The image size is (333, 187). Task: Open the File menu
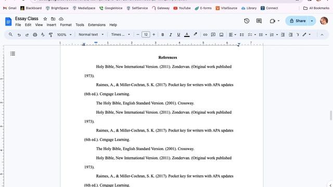click(x=18, y=25)
